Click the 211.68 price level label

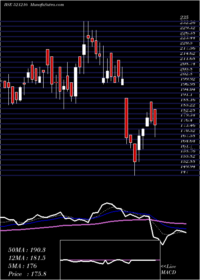click(188, 58)
